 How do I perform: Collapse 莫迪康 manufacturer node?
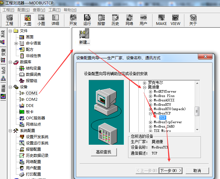point(144,87)
